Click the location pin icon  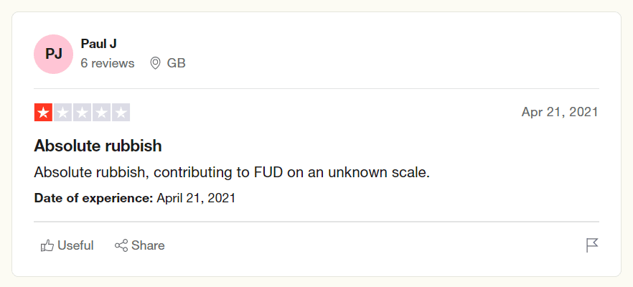pyautogui.click(x=155, y=63)
